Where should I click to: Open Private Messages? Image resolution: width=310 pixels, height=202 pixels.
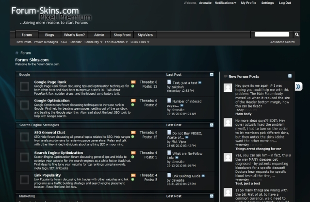click(x=46, y=42)
